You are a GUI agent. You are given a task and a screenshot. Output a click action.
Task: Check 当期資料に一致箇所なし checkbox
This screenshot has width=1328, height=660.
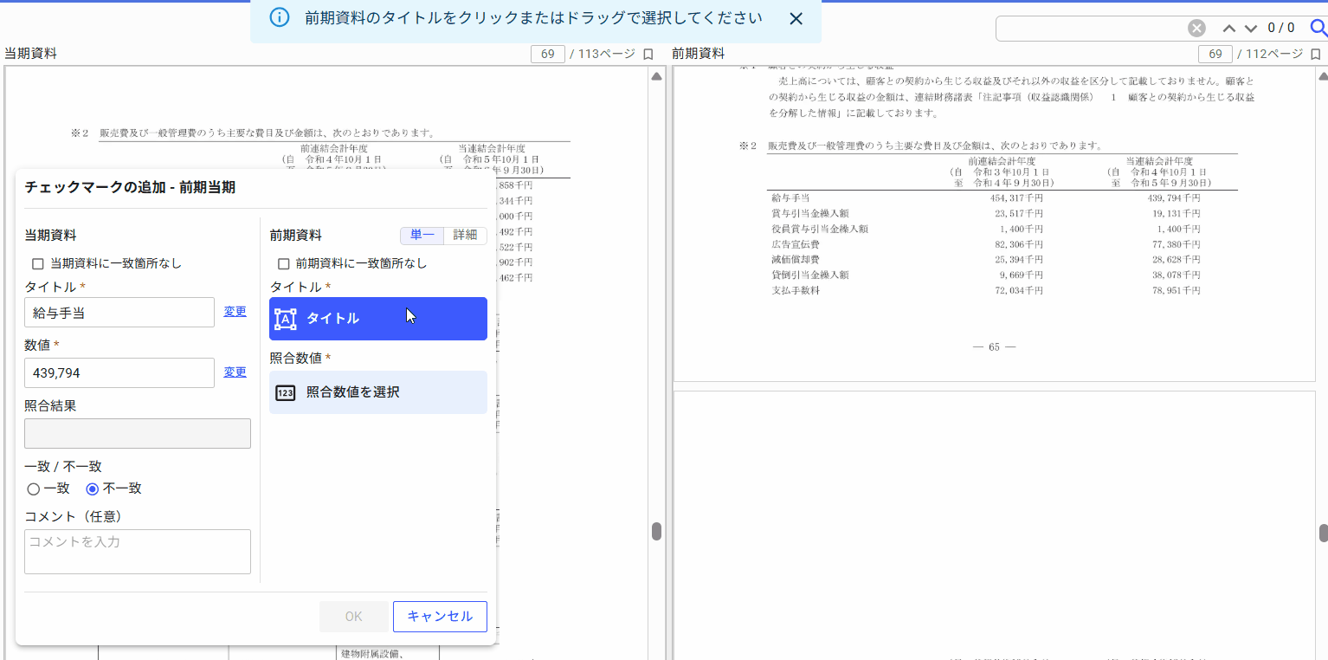pyautogui.click(x=37, y=263)
